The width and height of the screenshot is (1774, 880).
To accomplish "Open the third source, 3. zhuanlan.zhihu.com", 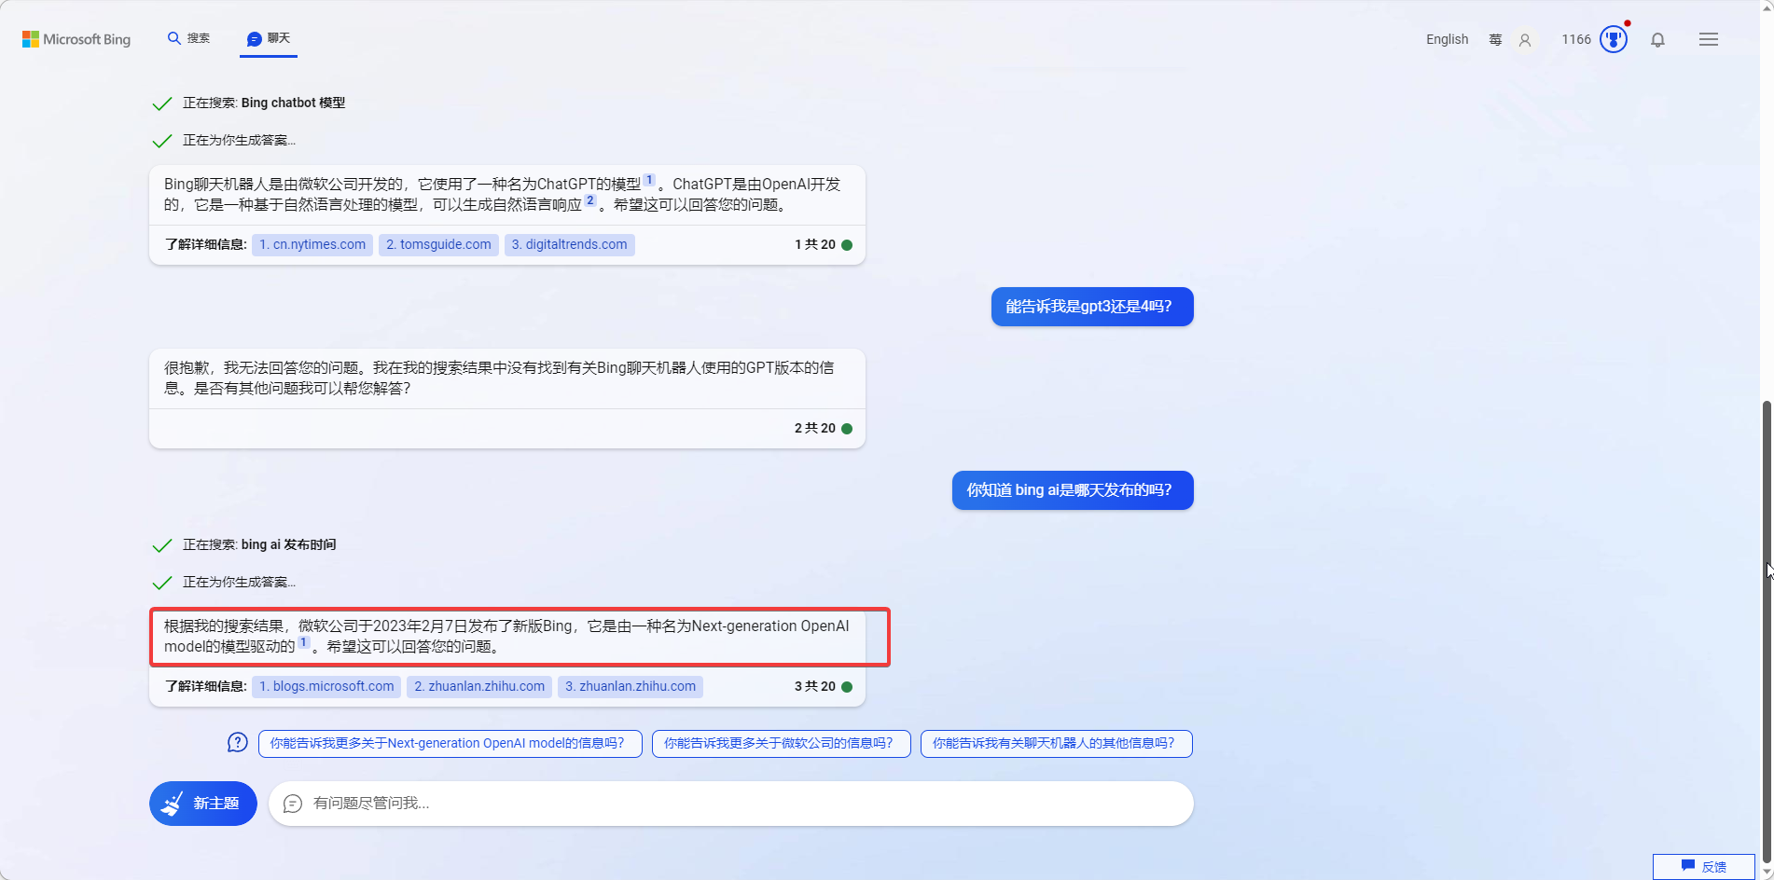I will pyautogui.click(x=631, y=686).
